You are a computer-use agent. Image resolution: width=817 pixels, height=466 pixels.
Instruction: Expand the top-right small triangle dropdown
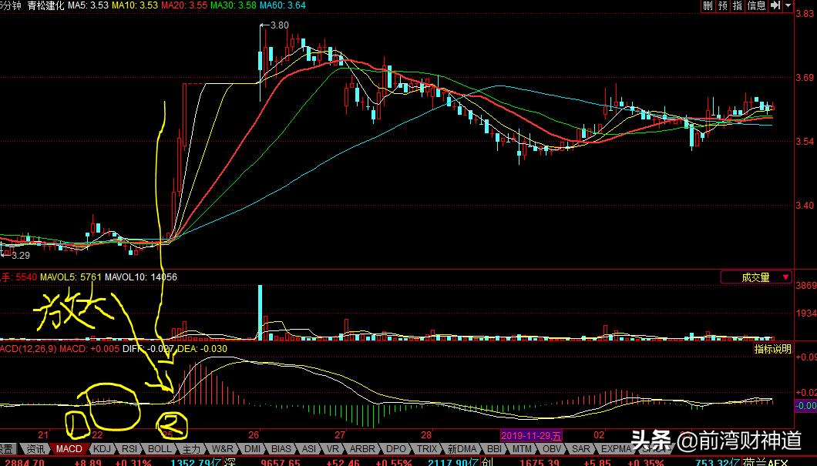788,5
